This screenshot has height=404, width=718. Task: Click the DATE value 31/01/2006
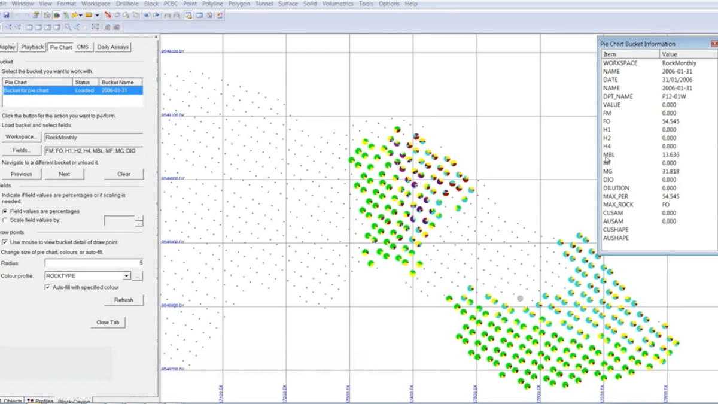(x=677, y=80)
